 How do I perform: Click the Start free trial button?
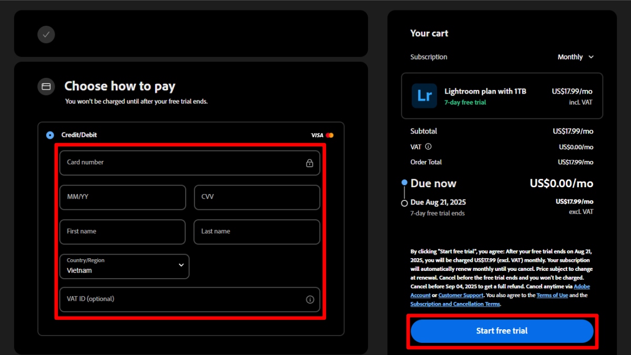coord(502,331)
